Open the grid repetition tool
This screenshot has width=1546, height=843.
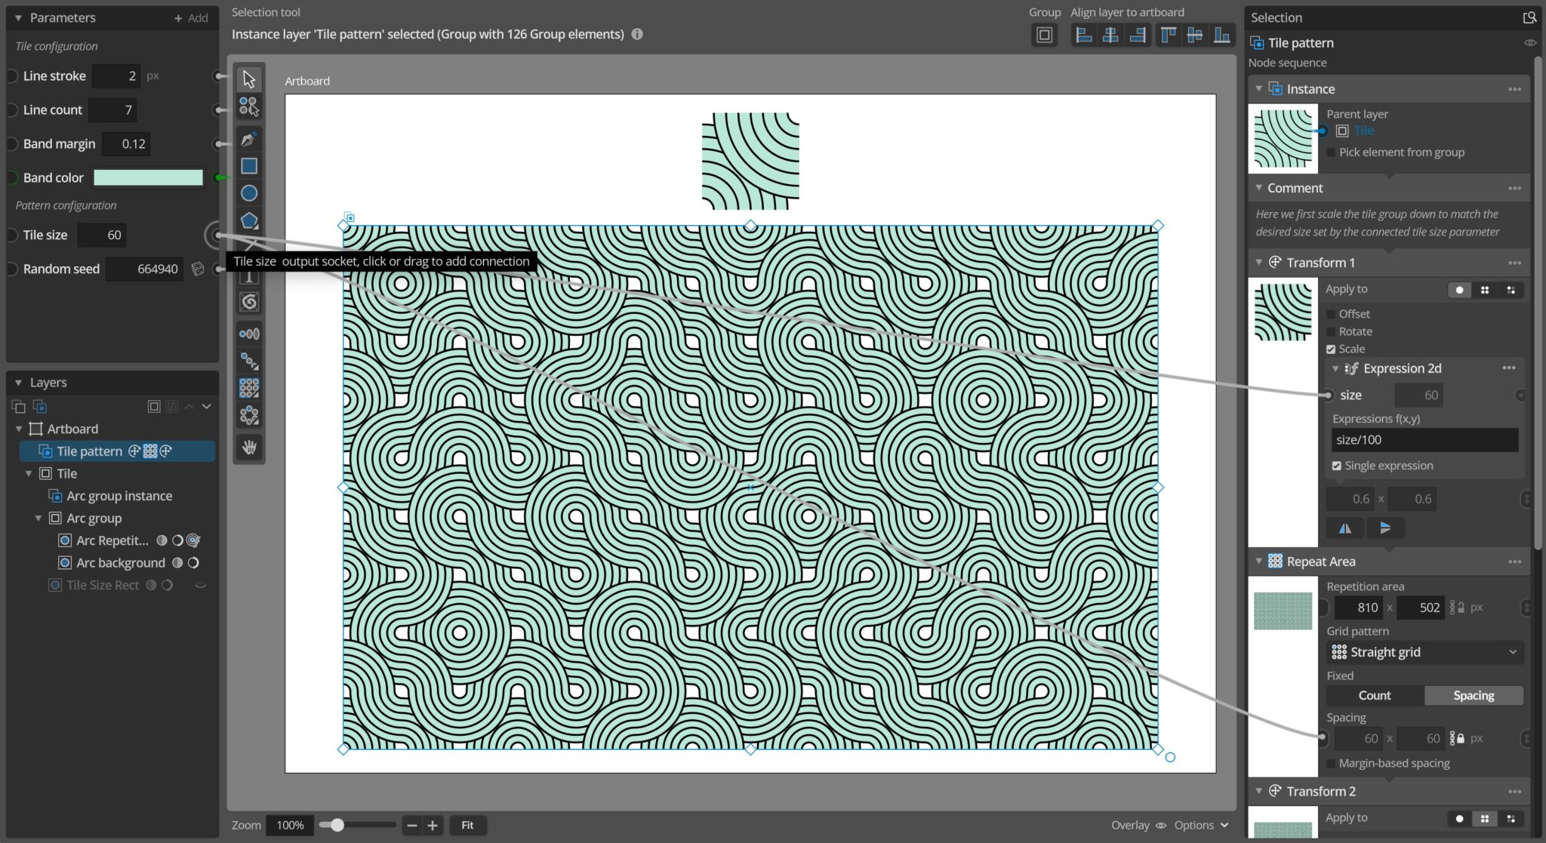(249, 387)
